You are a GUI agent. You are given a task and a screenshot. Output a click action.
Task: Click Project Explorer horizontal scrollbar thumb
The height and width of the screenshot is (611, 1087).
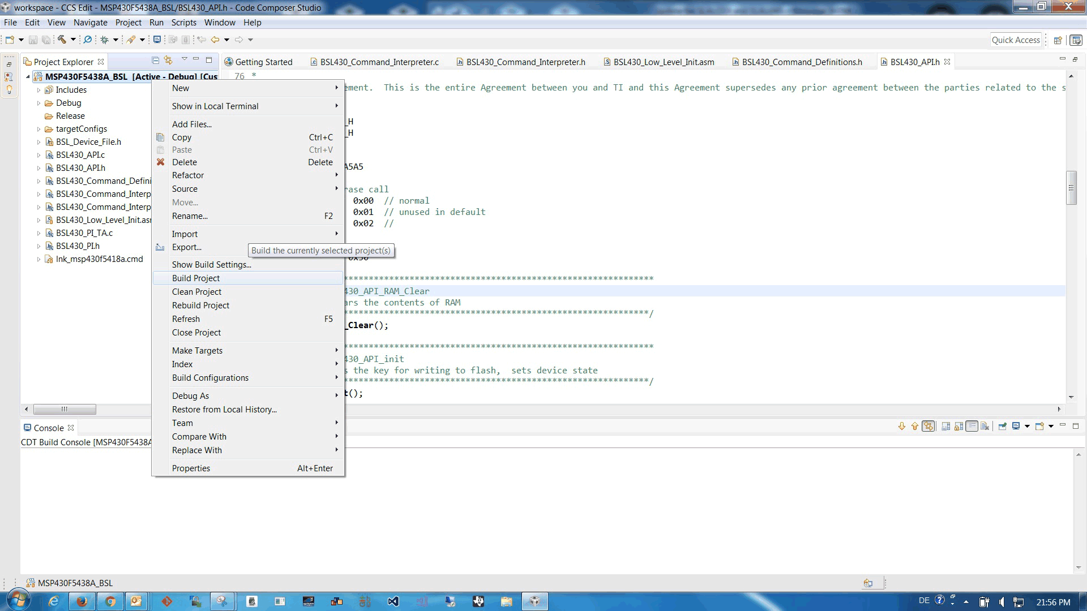tap(65, 409)
